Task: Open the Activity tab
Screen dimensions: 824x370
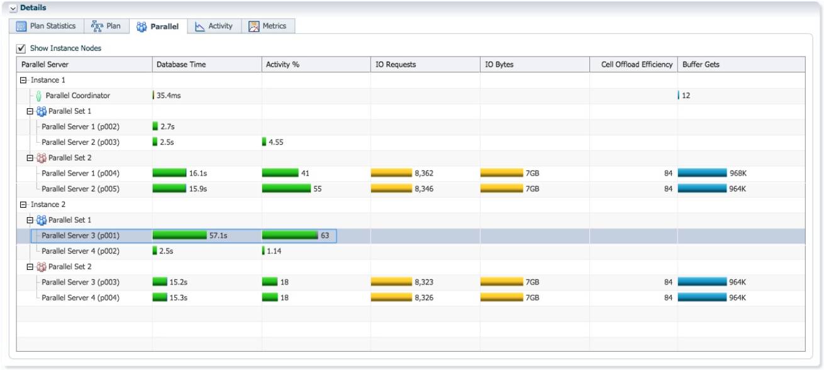Action: pos(214,26)
